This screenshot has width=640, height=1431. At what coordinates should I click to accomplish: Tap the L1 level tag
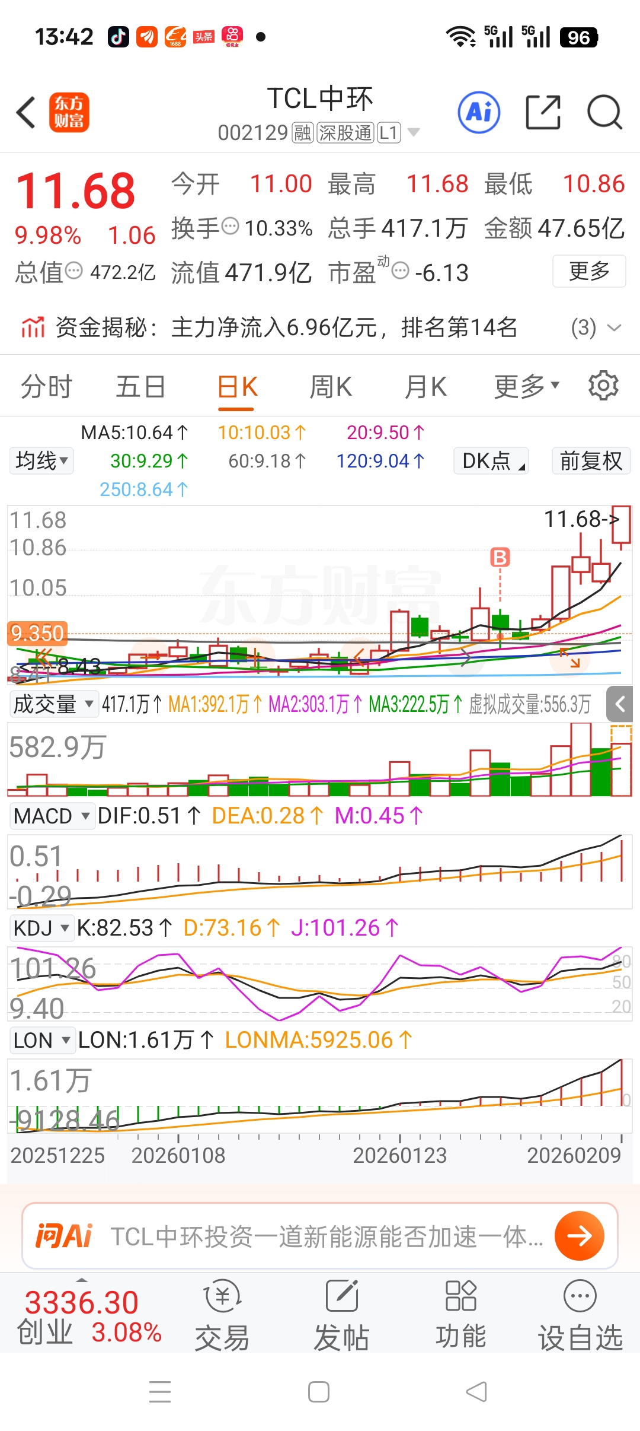coord(389,133)
